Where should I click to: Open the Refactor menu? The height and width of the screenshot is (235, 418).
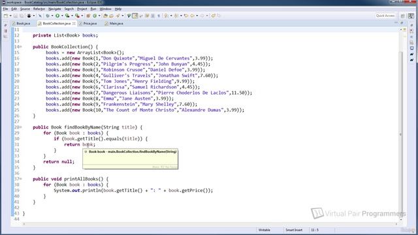pyautogui.click(x=39, y=8)
